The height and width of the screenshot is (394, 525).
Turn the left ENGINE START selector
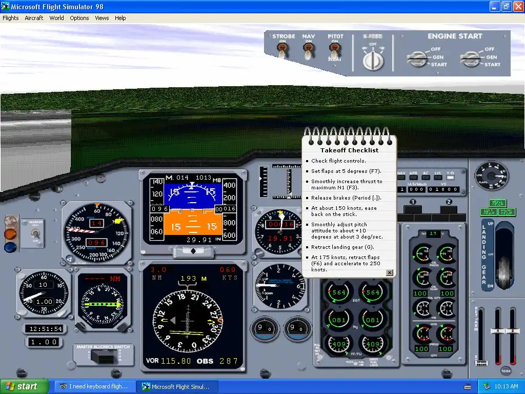pyautogui.click(x=417, y=58)
